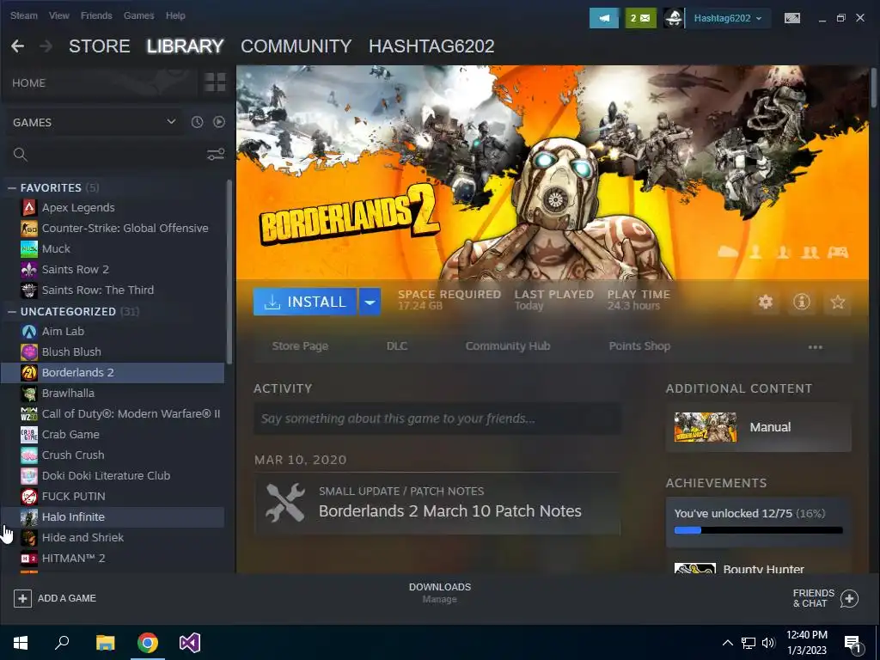Image resolution: width=880 pixels, height=660 pixels.
Task: Select Brawlhalla in the library
Action: pyautogui.click(x=113, y=393)
